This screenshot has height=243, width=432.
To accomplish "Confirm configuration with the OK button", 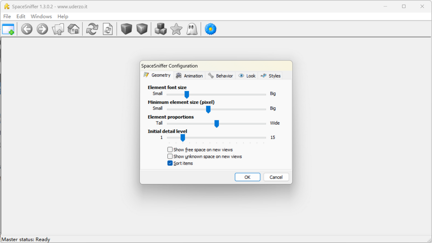I will pos(247,177).
